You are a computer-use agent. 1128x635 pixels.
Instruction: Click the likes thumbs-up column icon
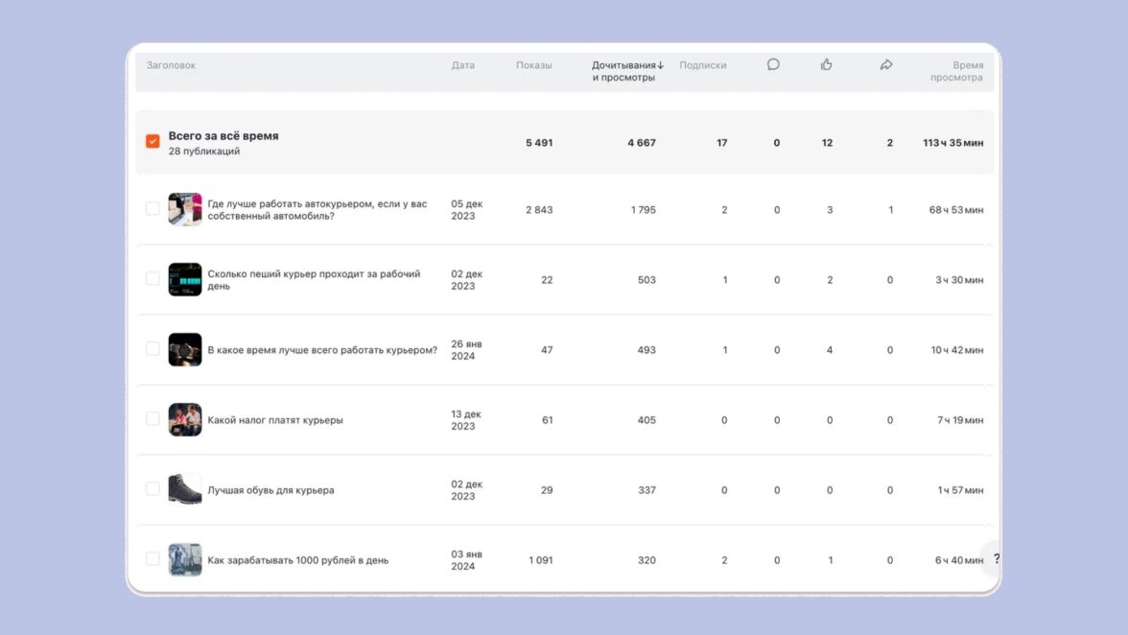point(827,65)
